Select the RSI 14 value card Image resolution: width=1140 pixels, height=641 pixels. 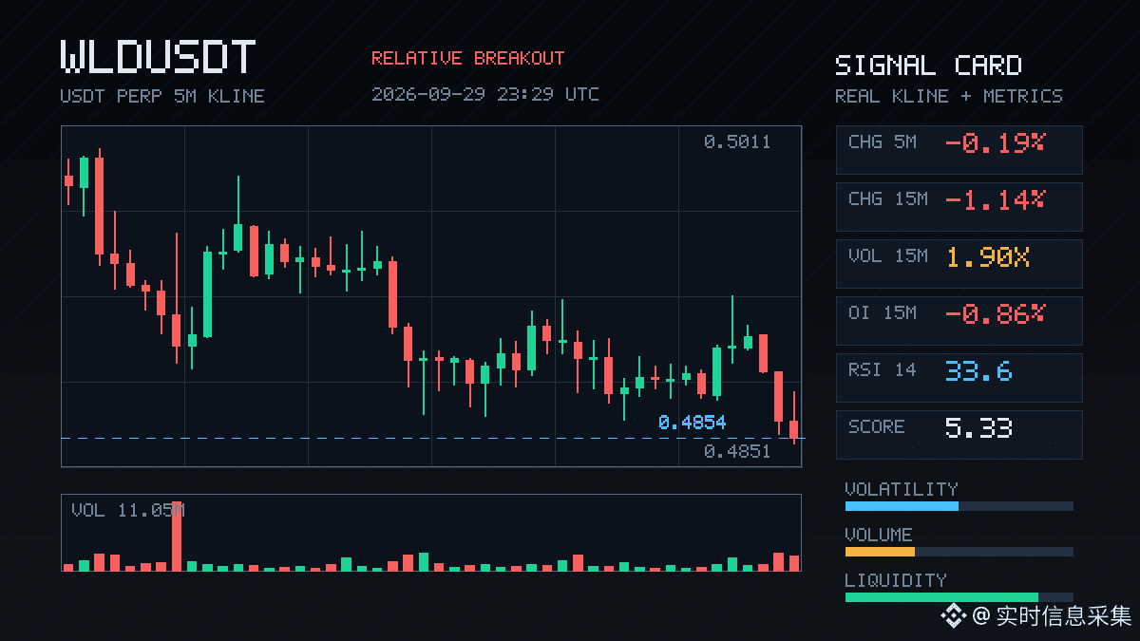point(959,378)
